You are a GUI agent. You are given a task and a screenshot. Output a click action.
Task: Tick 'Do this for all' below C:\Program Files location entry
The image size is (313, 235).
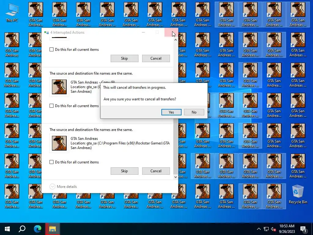pos(51,162)
